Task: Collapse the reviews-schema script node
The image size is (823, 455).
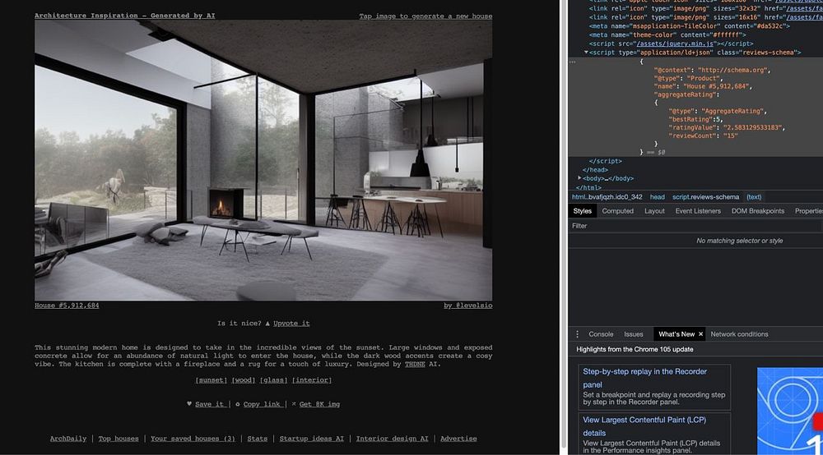Action: pyautogui.click(x=586, y=53)
